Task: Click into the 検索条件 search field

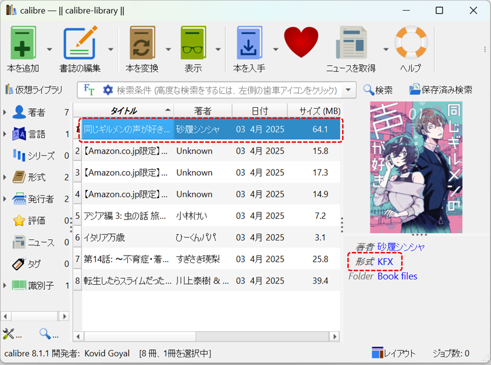Action: pyautogui.click(x=227, y=90)
